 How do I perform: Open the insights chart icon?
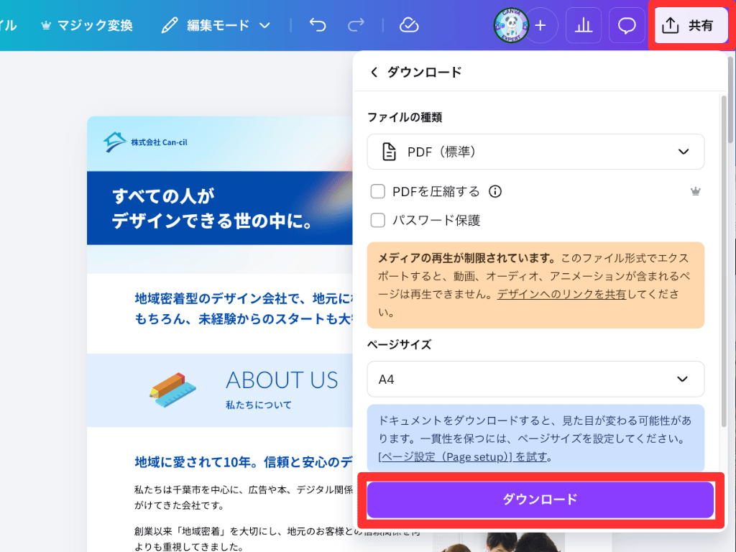[x=583, y=24]
